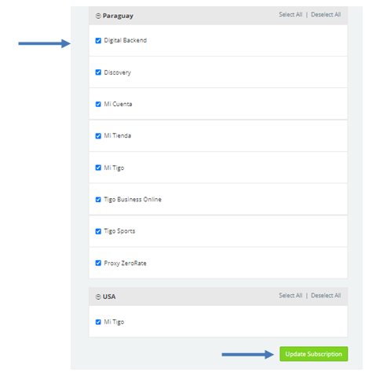Uncheck Mi Tigo under Paraguay
Screen dimensions: 387x376
click(98, 168)
